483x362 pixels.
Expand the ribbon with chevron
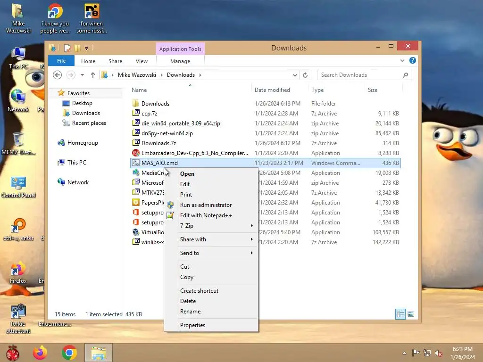402,60
